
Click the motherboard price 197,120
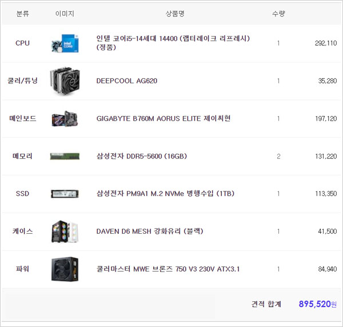click(x=326, y=118)
